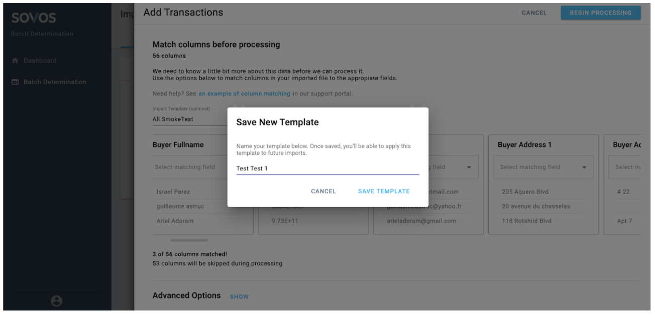655x315 pixels.
Task: Open the Import Template dropdown showing All SmokeTest
Action: 188,119
